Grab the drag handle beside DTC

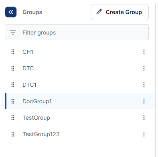pyautogui.click(x=13, y=68)
